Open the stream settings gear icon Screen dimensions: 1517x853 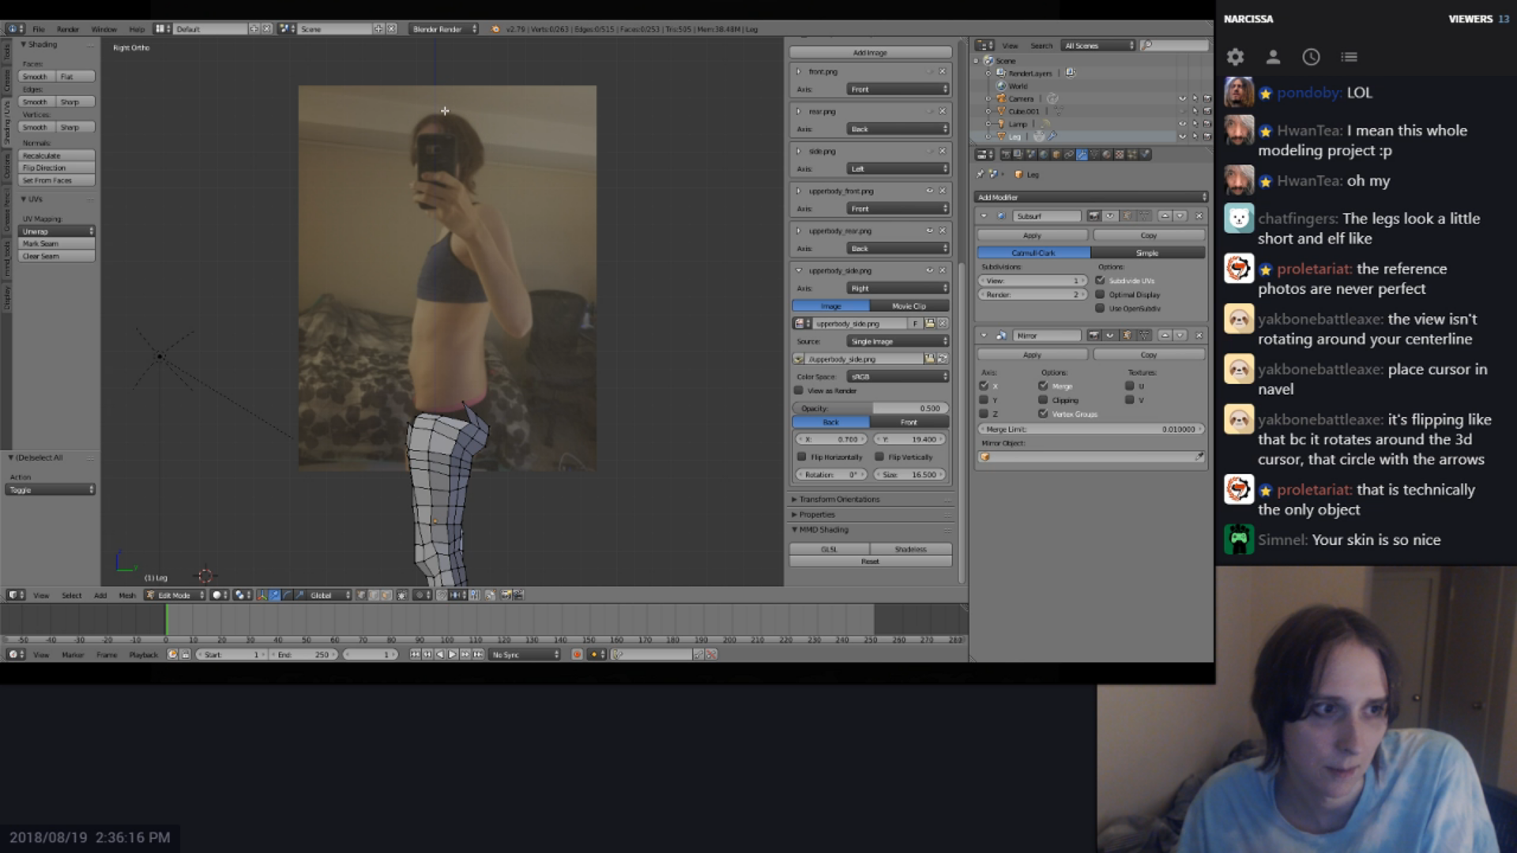(x=1235, y=57)
